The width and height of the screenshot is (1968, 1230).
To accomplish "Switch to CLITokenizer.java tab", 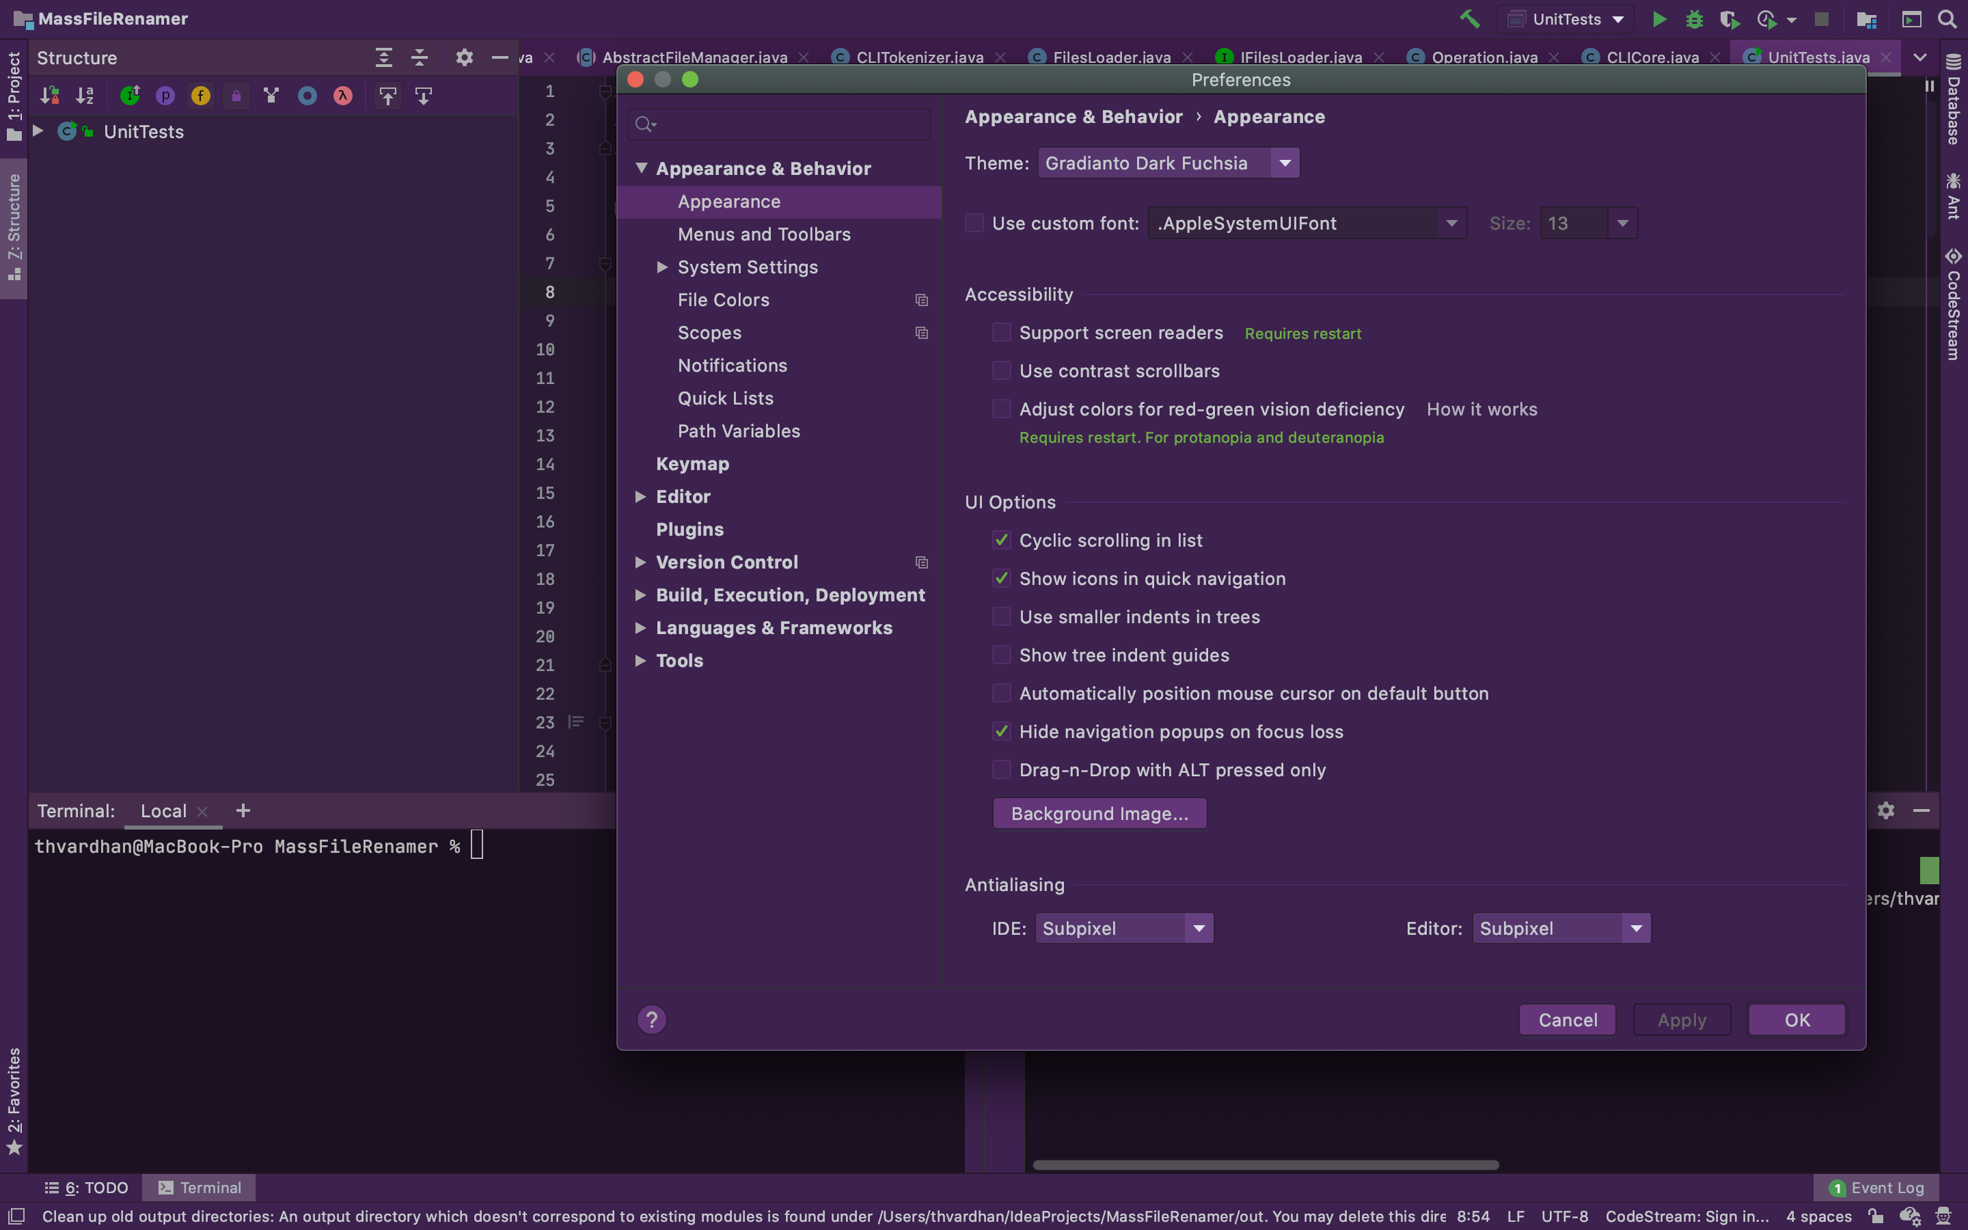I will [919, 57].
